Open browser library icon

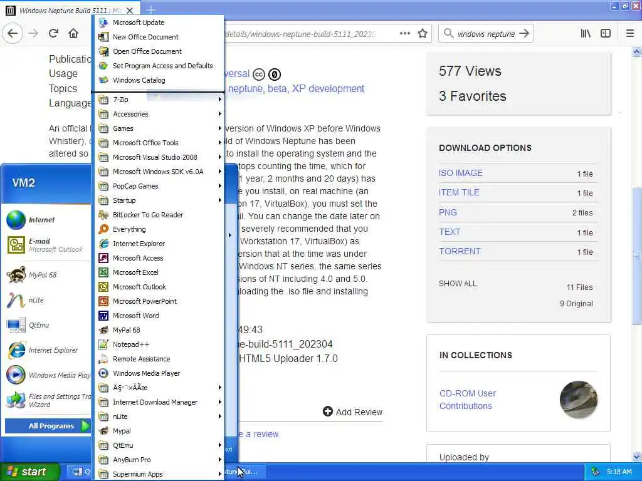[586, 34]
